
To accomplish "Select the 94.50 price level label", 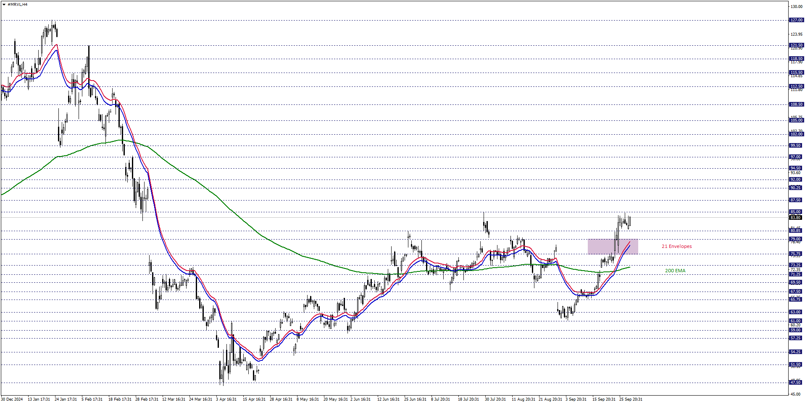I will (797, 168).
